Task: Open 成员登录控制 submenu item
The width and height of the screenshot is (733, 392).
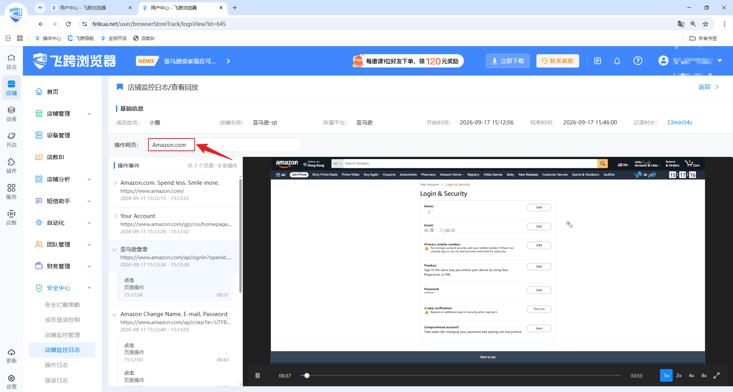Action: pos(62,320)
